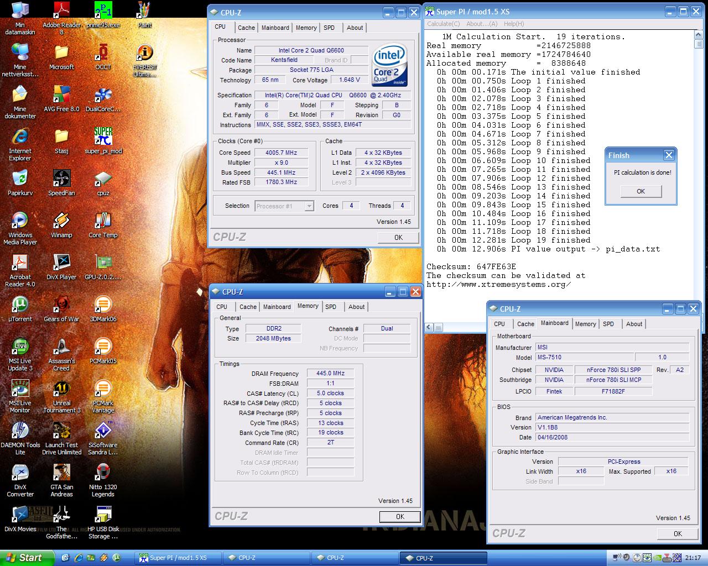The width and height of the screenshot is (708, 566).
Task: Open Unreal Tournament 3 desktop icon
Action: [x=61, y=396]
